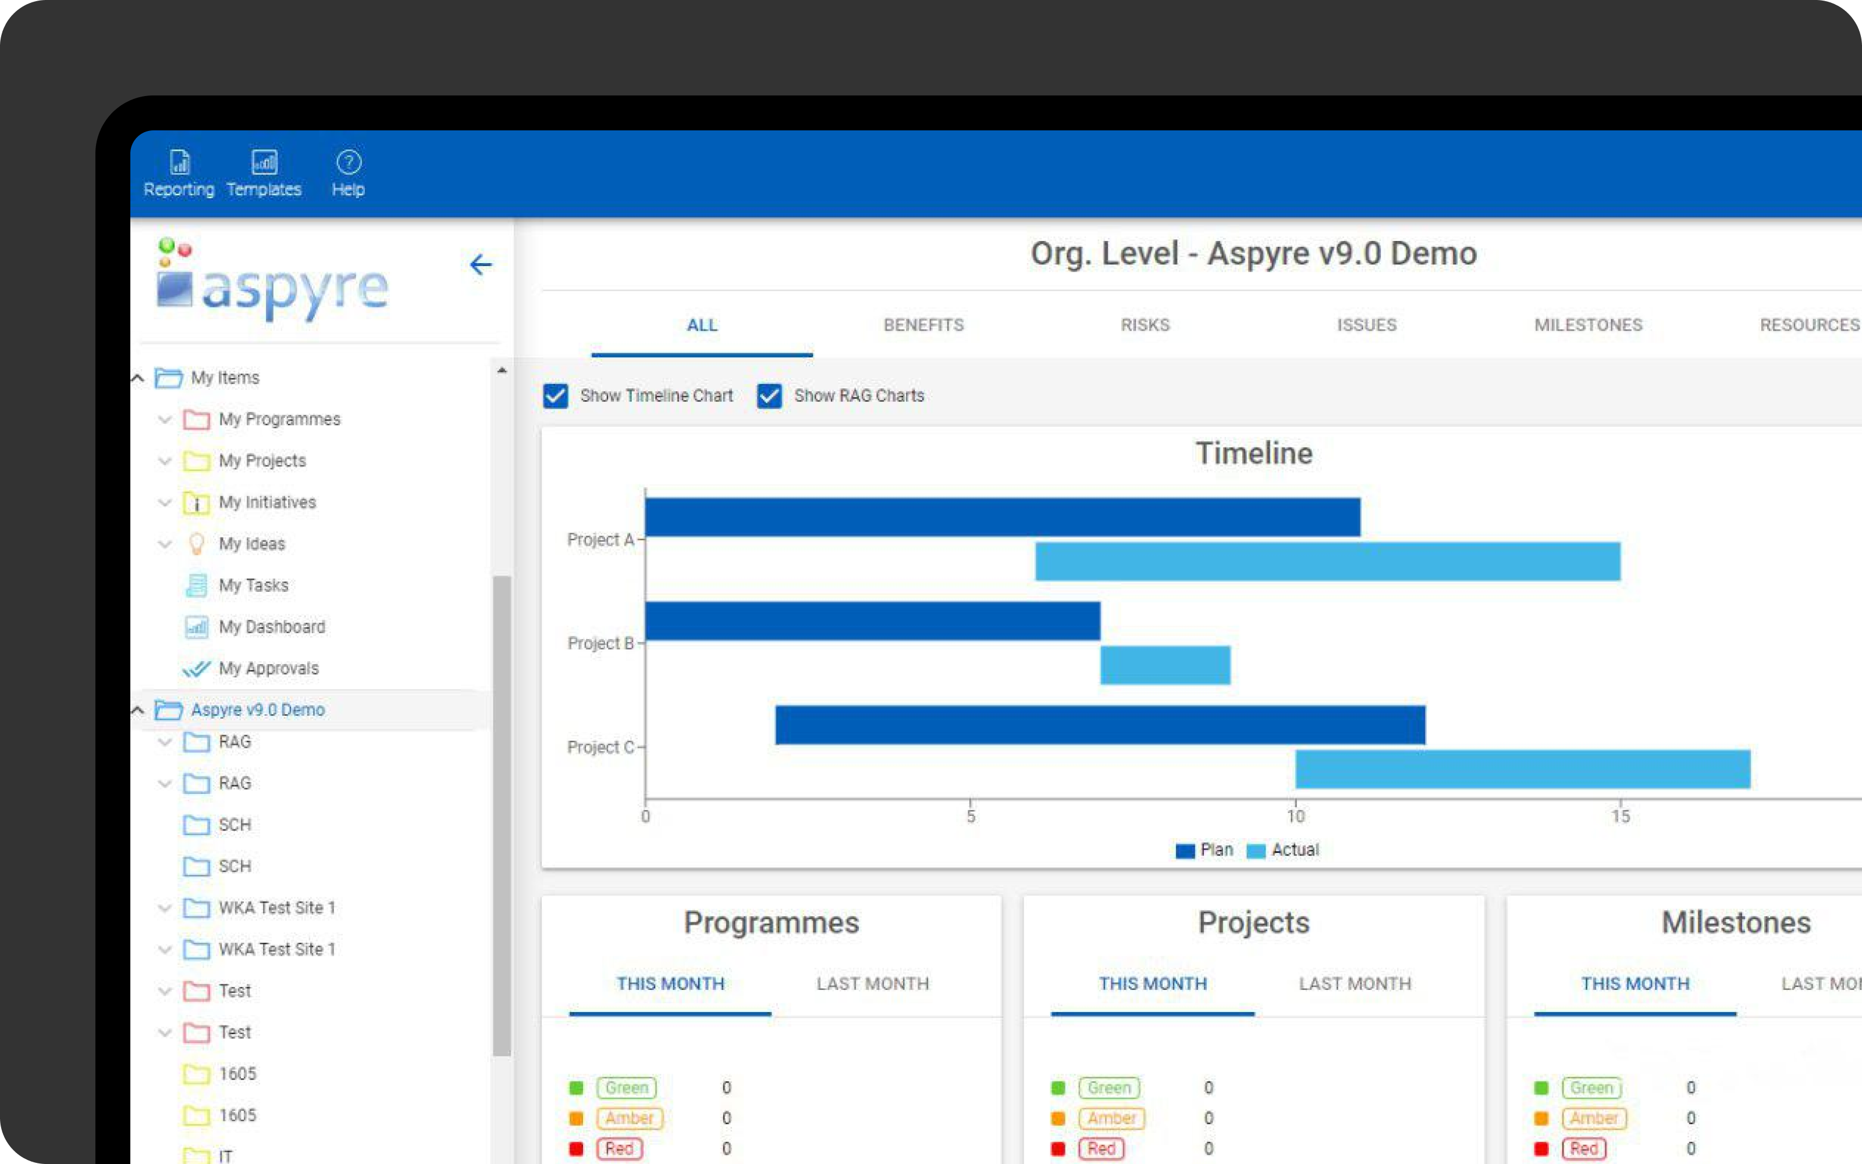Click the Red badge in Projects
This screenshot has width=1862, height=1164.
1101,1149
